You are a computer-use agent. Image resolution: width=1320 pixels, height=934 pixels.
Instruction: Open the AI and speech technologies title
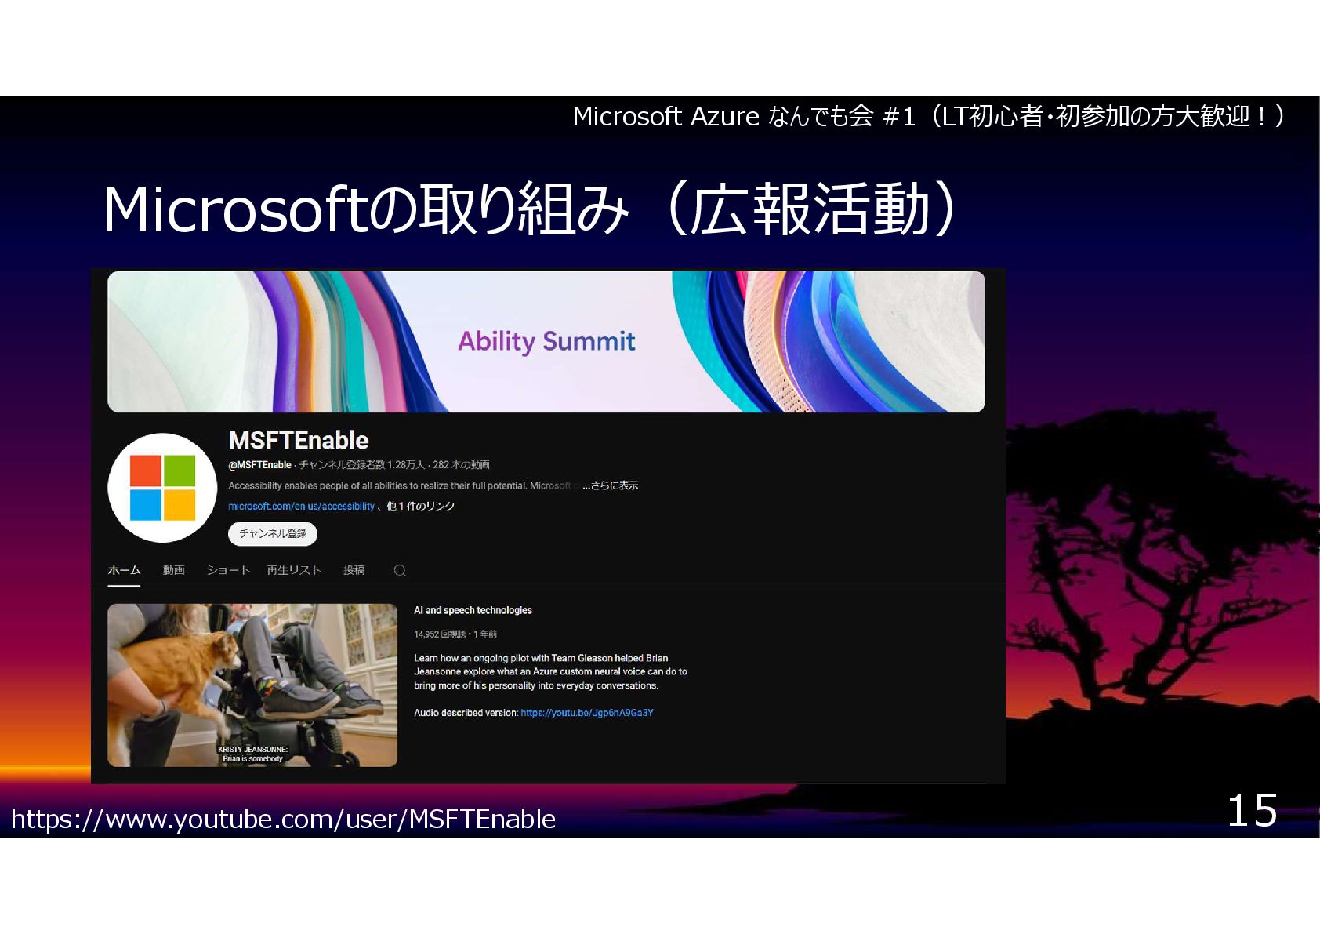473,610
